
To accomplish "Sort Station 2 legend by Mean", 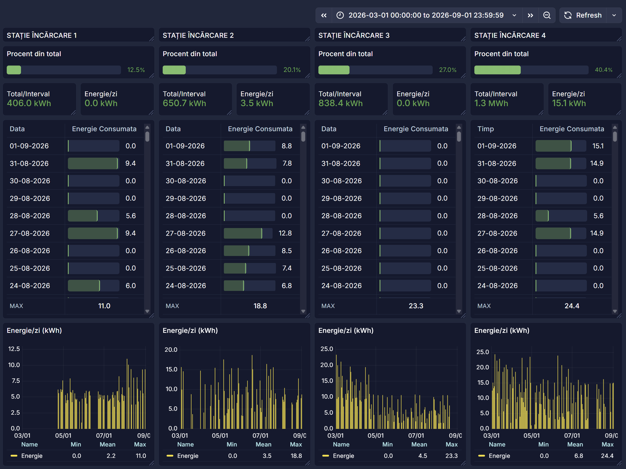I will [x=263, y=445].
